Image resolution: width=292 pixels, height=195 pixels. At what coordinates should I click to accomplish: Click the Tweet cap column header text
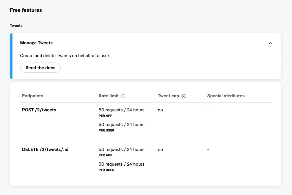pos(168,96)
